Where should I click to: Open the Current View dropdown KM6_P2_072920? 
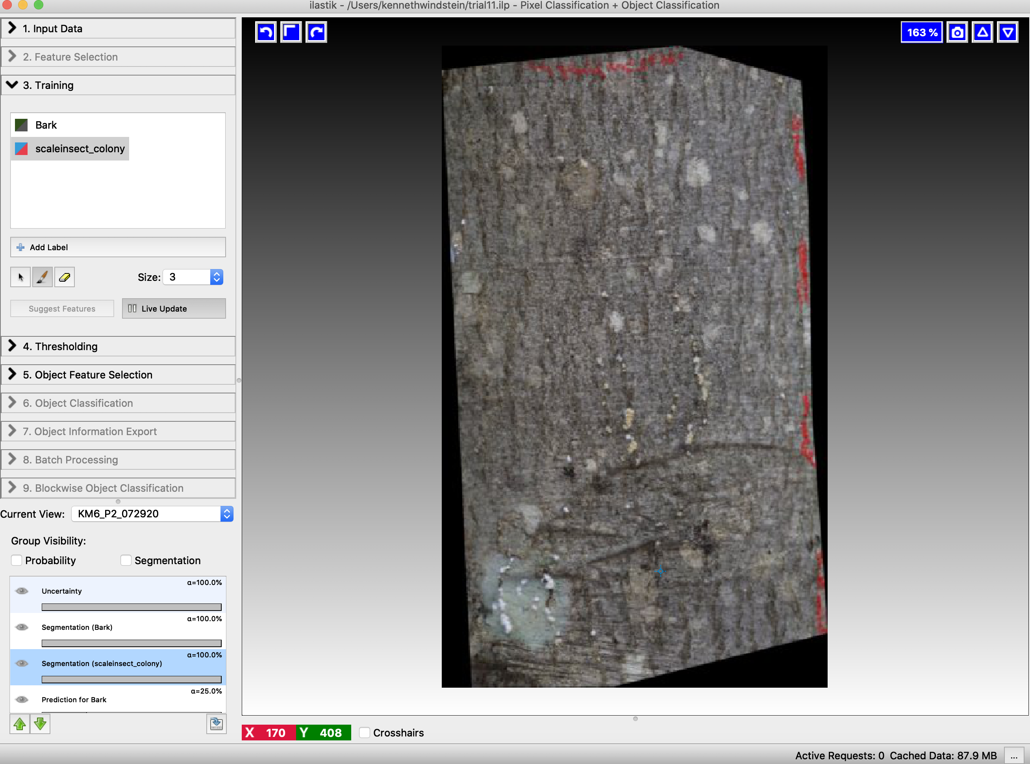(x=152, y=514)
